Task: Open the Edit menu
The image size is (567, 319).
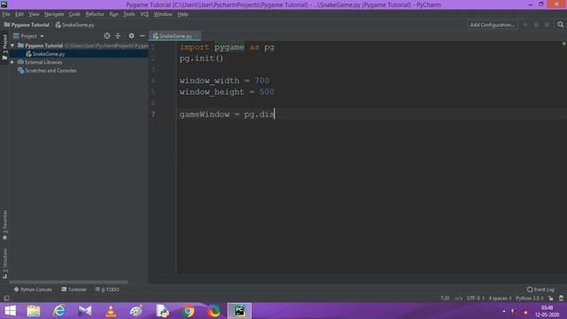Action: click(19, 14)
